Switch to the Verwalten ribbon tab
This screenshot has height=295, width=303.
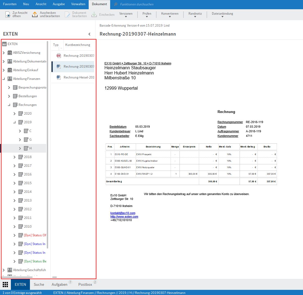pos(78,4)
